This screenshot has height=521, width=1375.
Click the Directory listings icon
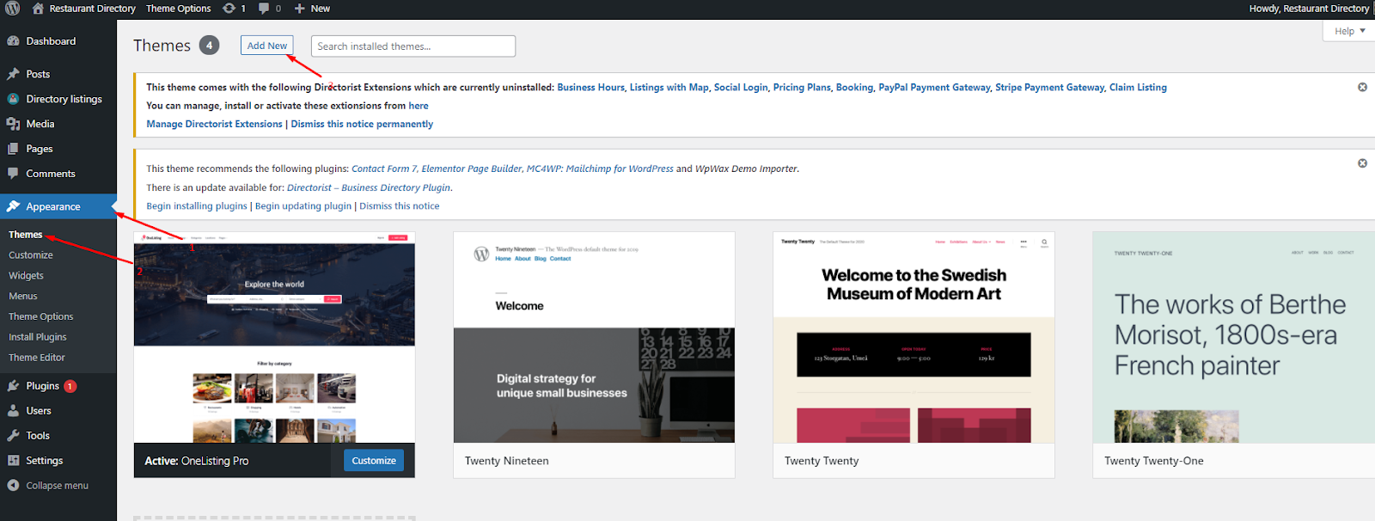point(13,99)
